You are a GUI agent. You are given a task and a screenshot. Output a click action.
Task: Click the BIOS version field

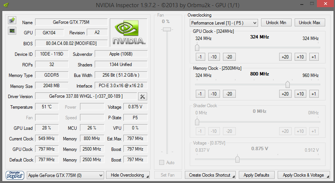71,43
